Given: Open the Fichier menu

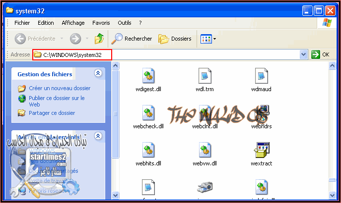Looking at the screenshot, I should tap(22, 23).
